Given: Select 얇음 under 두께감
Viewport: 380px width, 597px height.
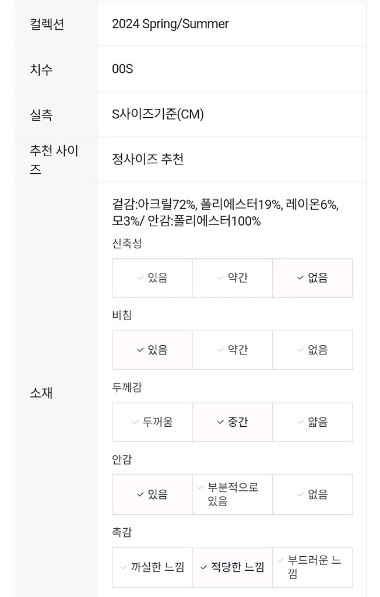Looking at the screenshot, I should click(x=312, y=422).
